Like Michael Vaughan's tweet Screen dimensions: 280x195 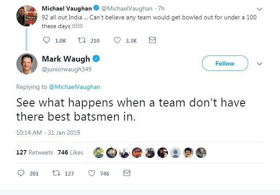117,40
